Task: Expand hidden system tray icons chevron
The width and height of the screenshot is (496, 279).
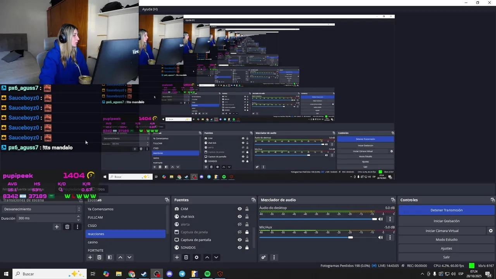Action: pos(422,274)
